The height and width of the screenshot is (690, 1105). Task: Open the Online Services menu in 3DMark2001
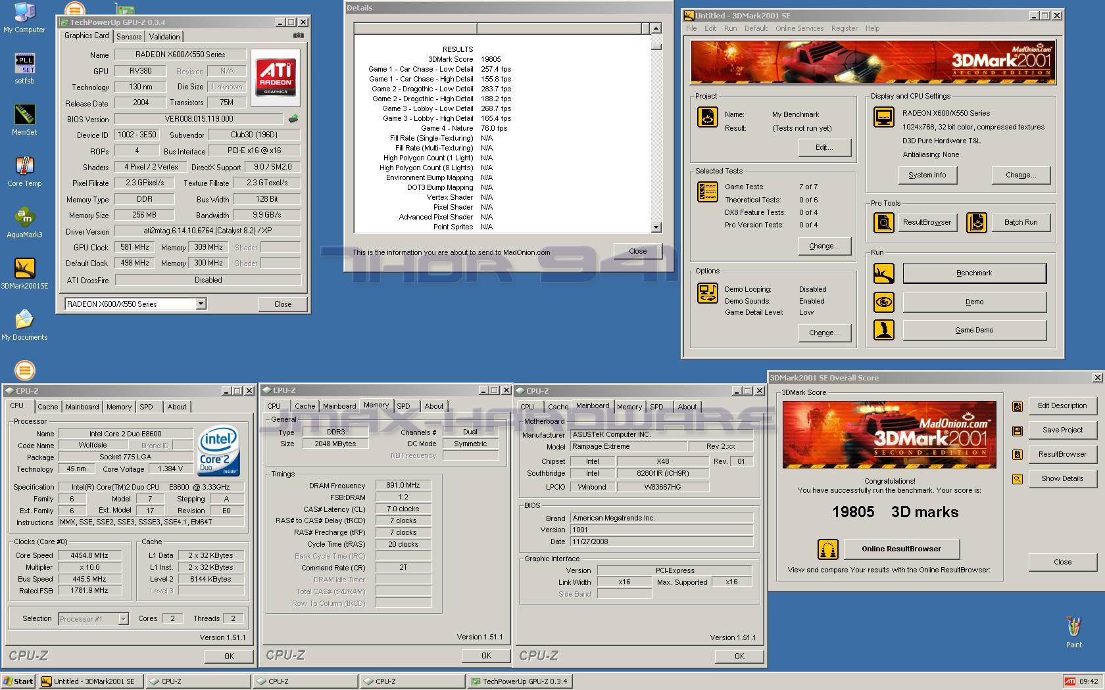click(799, 28)
